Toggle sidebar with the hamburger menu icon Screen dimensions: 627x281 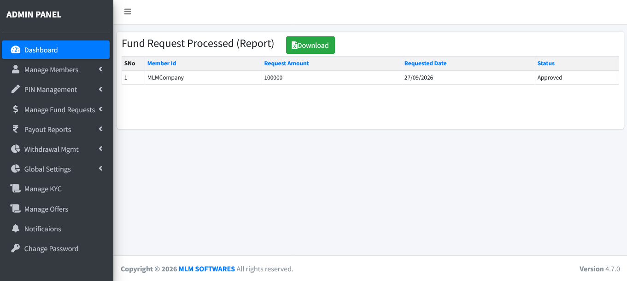pyautogui.click(x=128, y=11)
